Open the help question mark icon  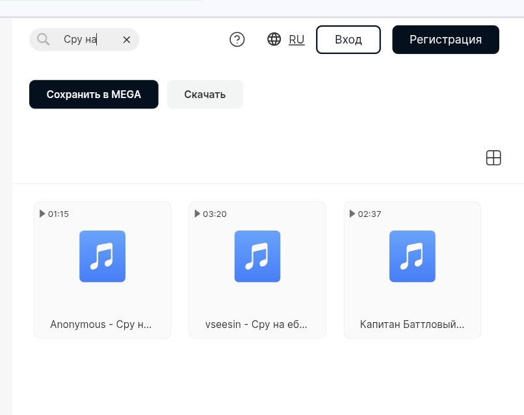237,40
